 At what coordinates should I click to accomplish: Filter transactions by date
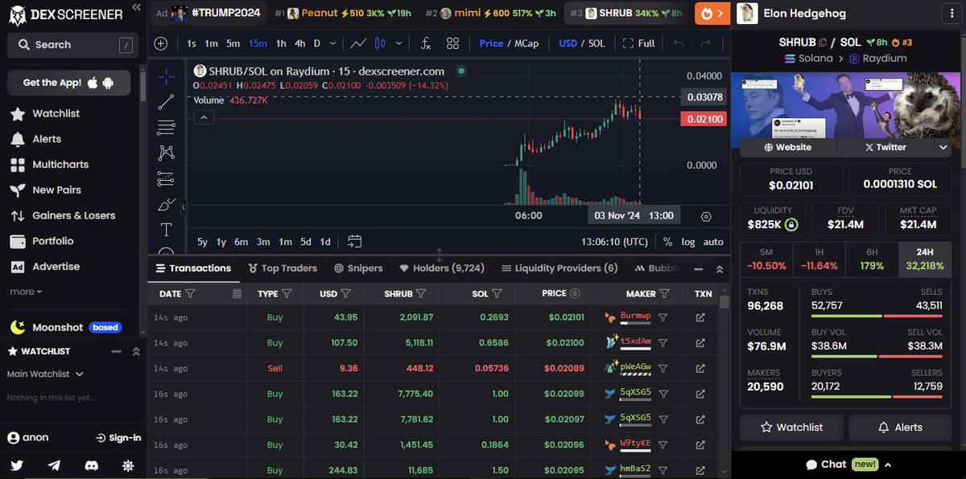pos(190,294)
